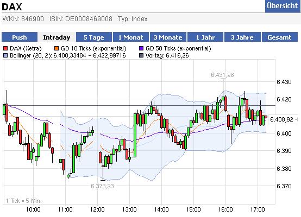Click the red DAX (Xetra) legend swatch
Viewport: 301px width, 217px height.
5,48
